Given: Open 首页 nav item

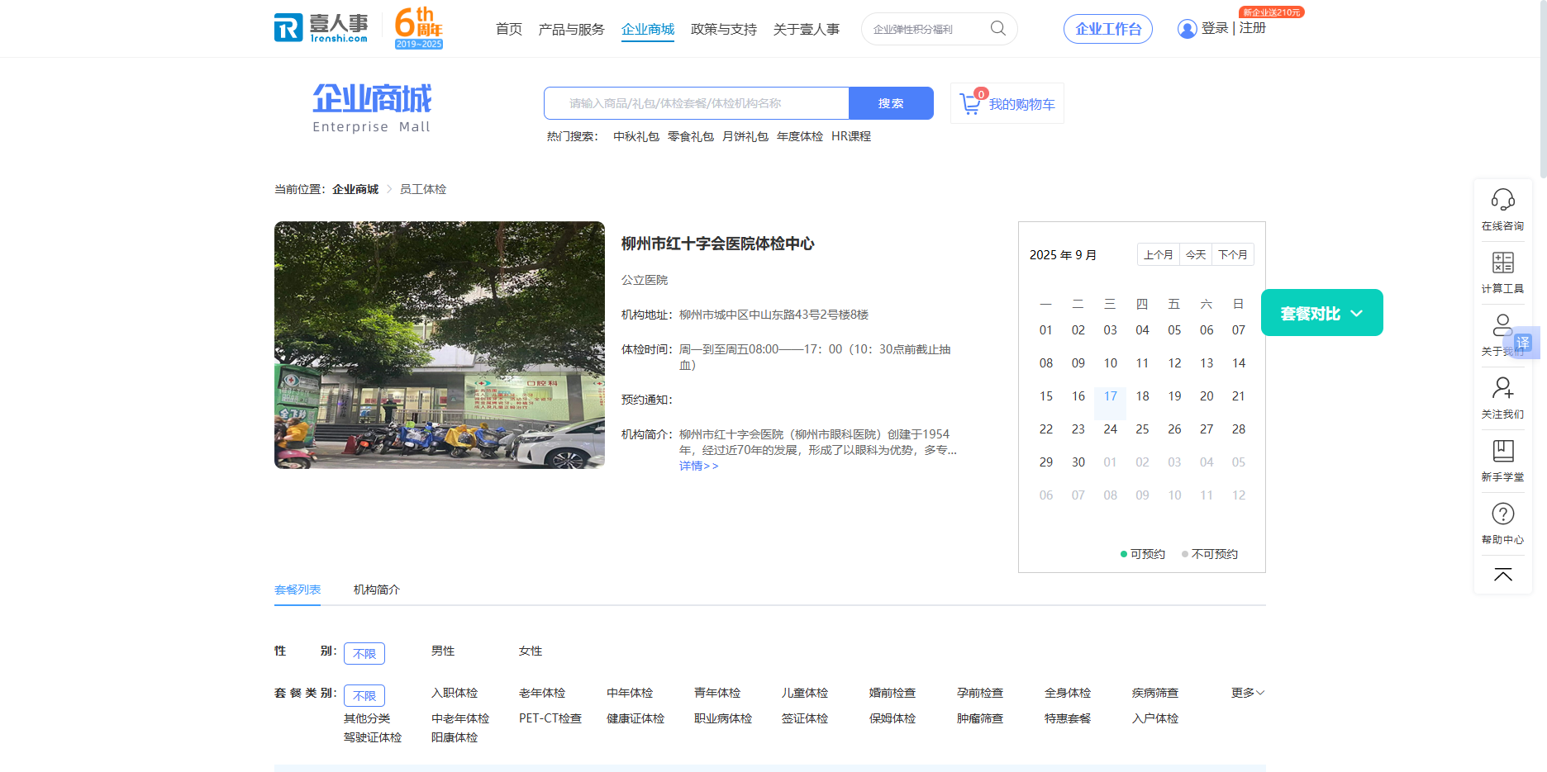Looking at the screenshot, I should click(x=509, y=29).
